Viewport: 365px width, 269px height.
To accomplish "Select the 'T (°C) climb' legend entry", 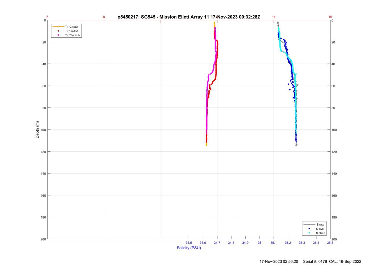I will click(x=73, y=35).
